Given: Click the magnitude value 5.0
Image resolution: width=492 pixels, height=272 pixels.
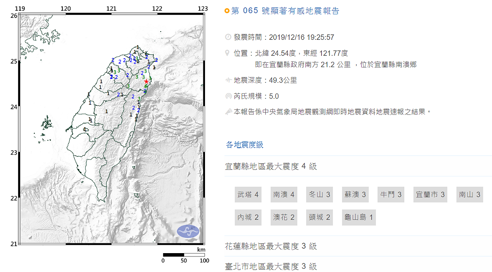Looking at the screenshot, I should [274, 96].
